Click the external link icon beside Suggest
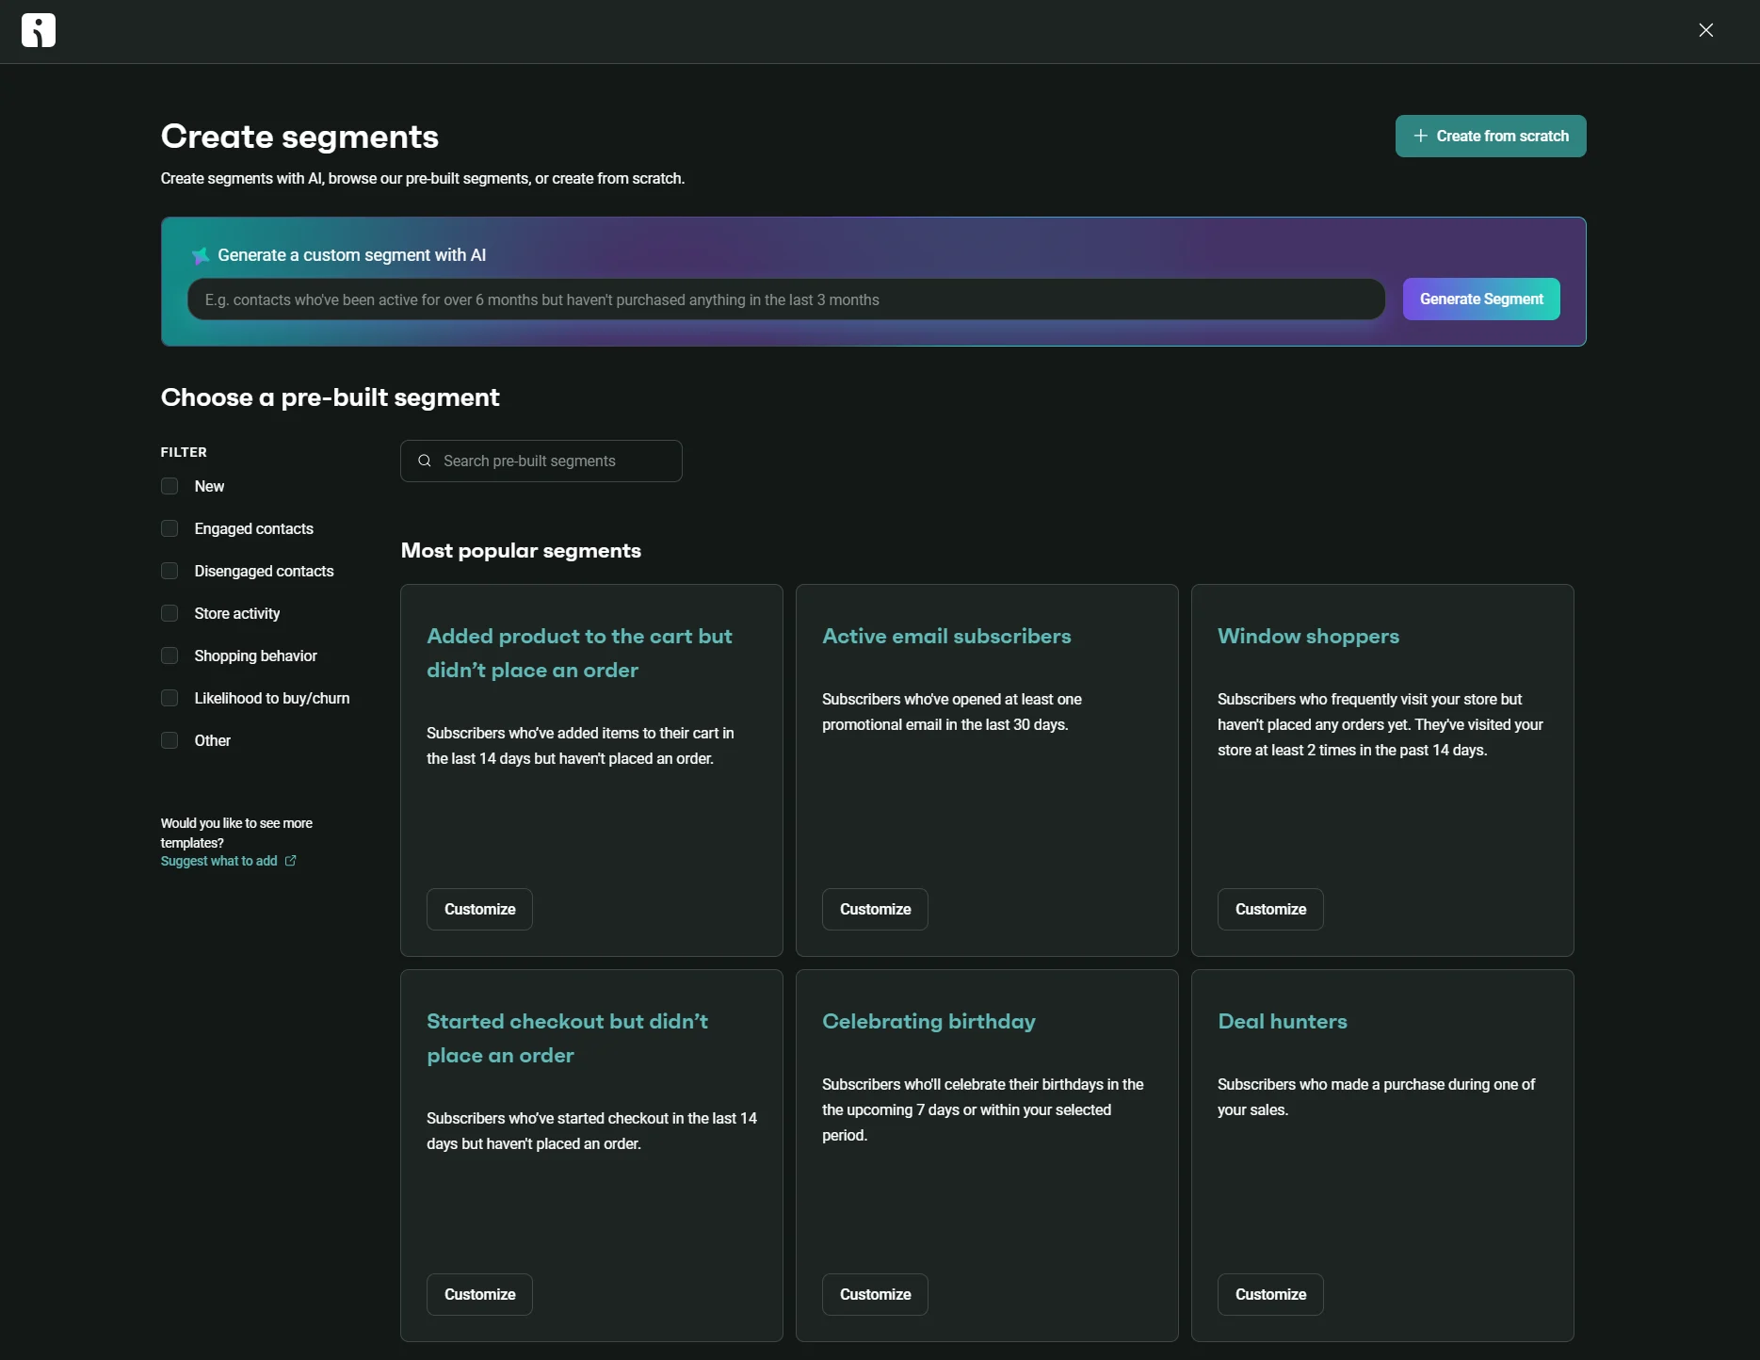The image size is (1760, 1360). tap(290, 861)
